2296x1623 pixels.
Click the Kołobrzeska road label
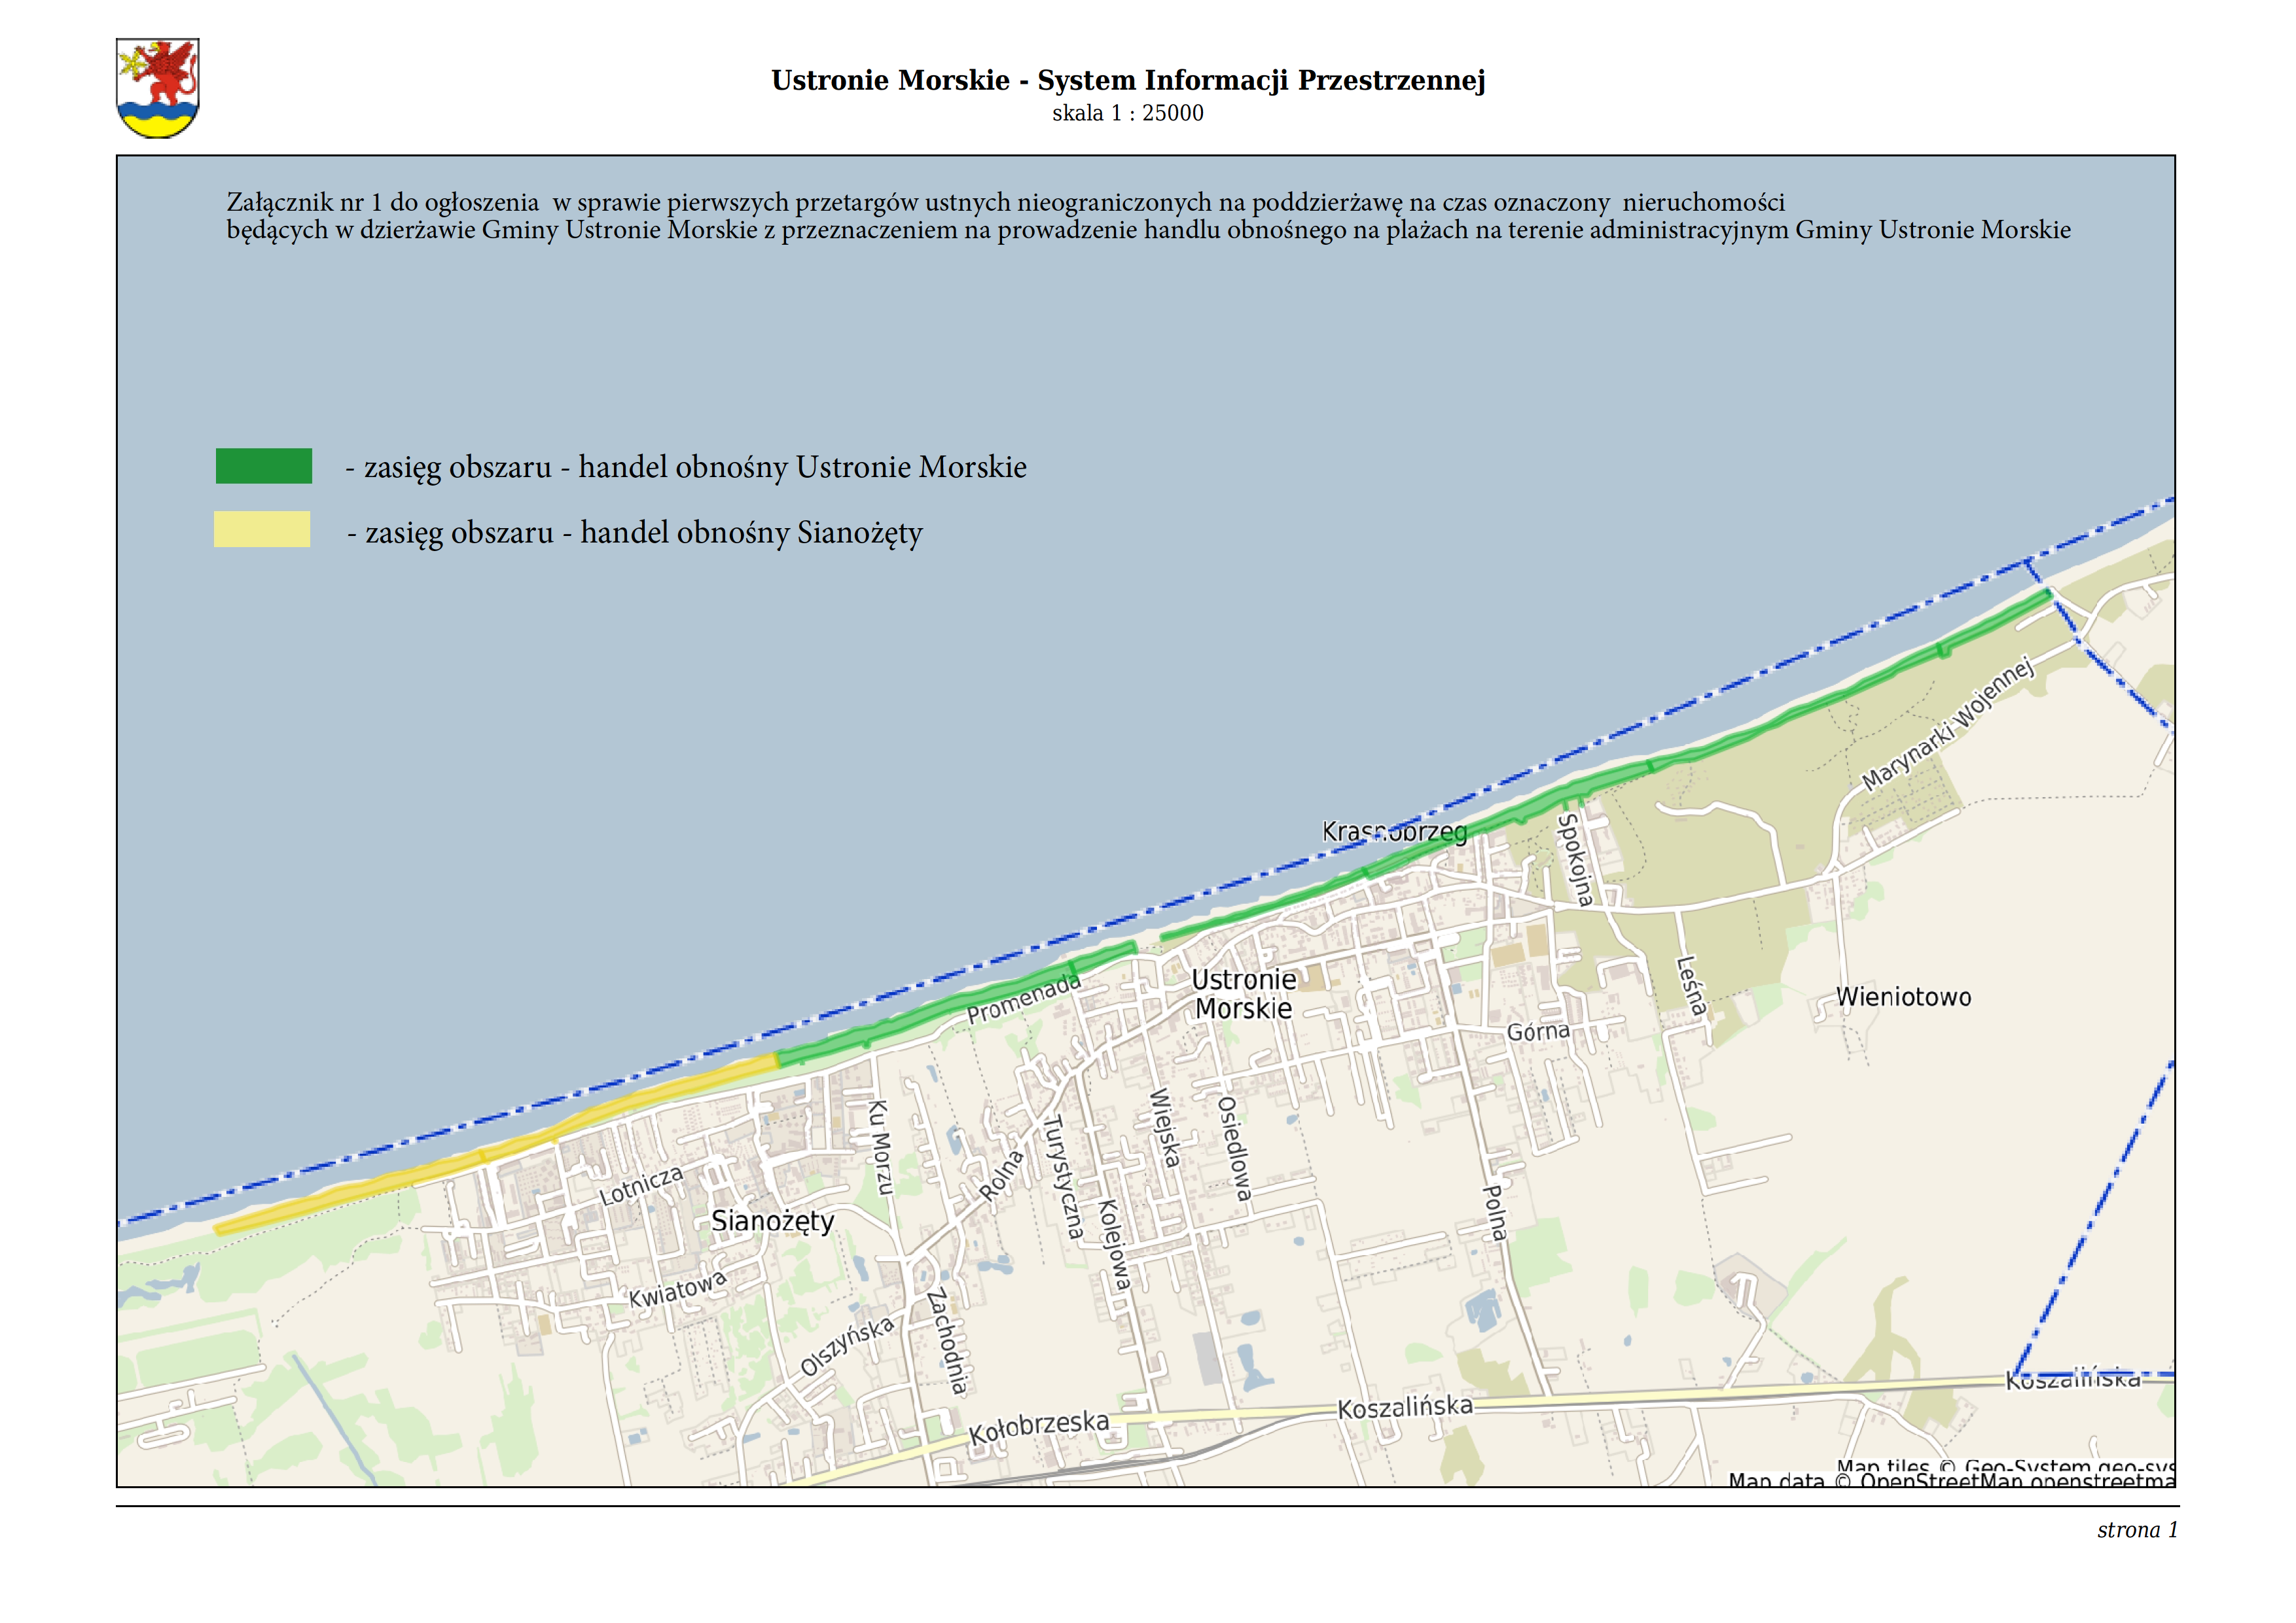point(1039,1427)
